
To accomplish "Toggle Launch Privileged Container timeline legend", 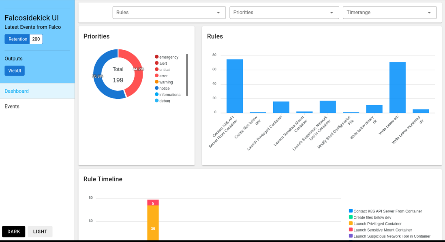I will 351,223.
